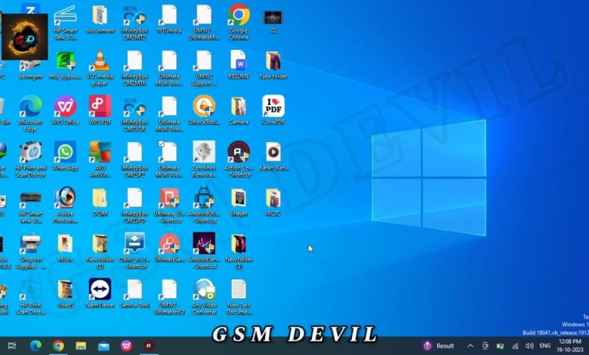Open the Microsoft Edge desktop shortcut
This screenshot has height=355, width=589.
tap(30, 106)
